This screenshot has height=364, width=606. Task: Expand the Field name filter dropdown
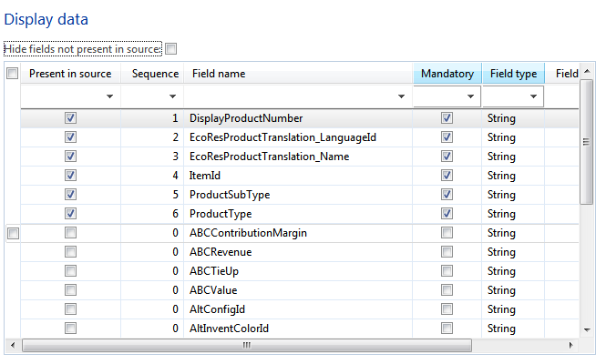[x=402, y=96]
